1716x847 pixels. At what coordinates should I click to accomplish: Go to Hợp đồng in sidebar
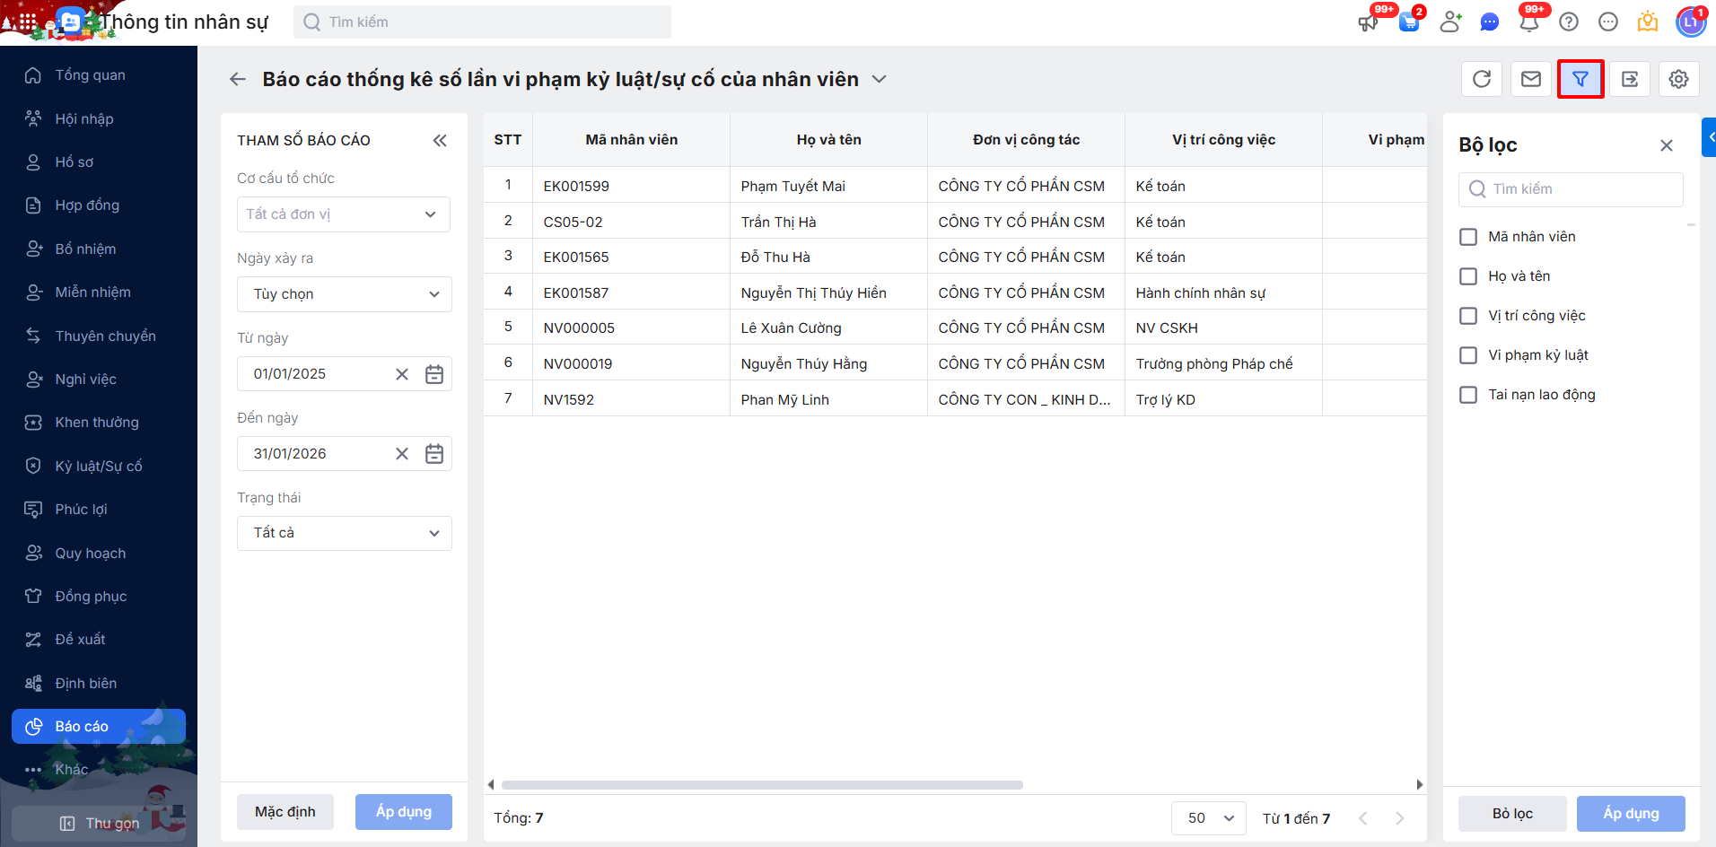(87, 205)
